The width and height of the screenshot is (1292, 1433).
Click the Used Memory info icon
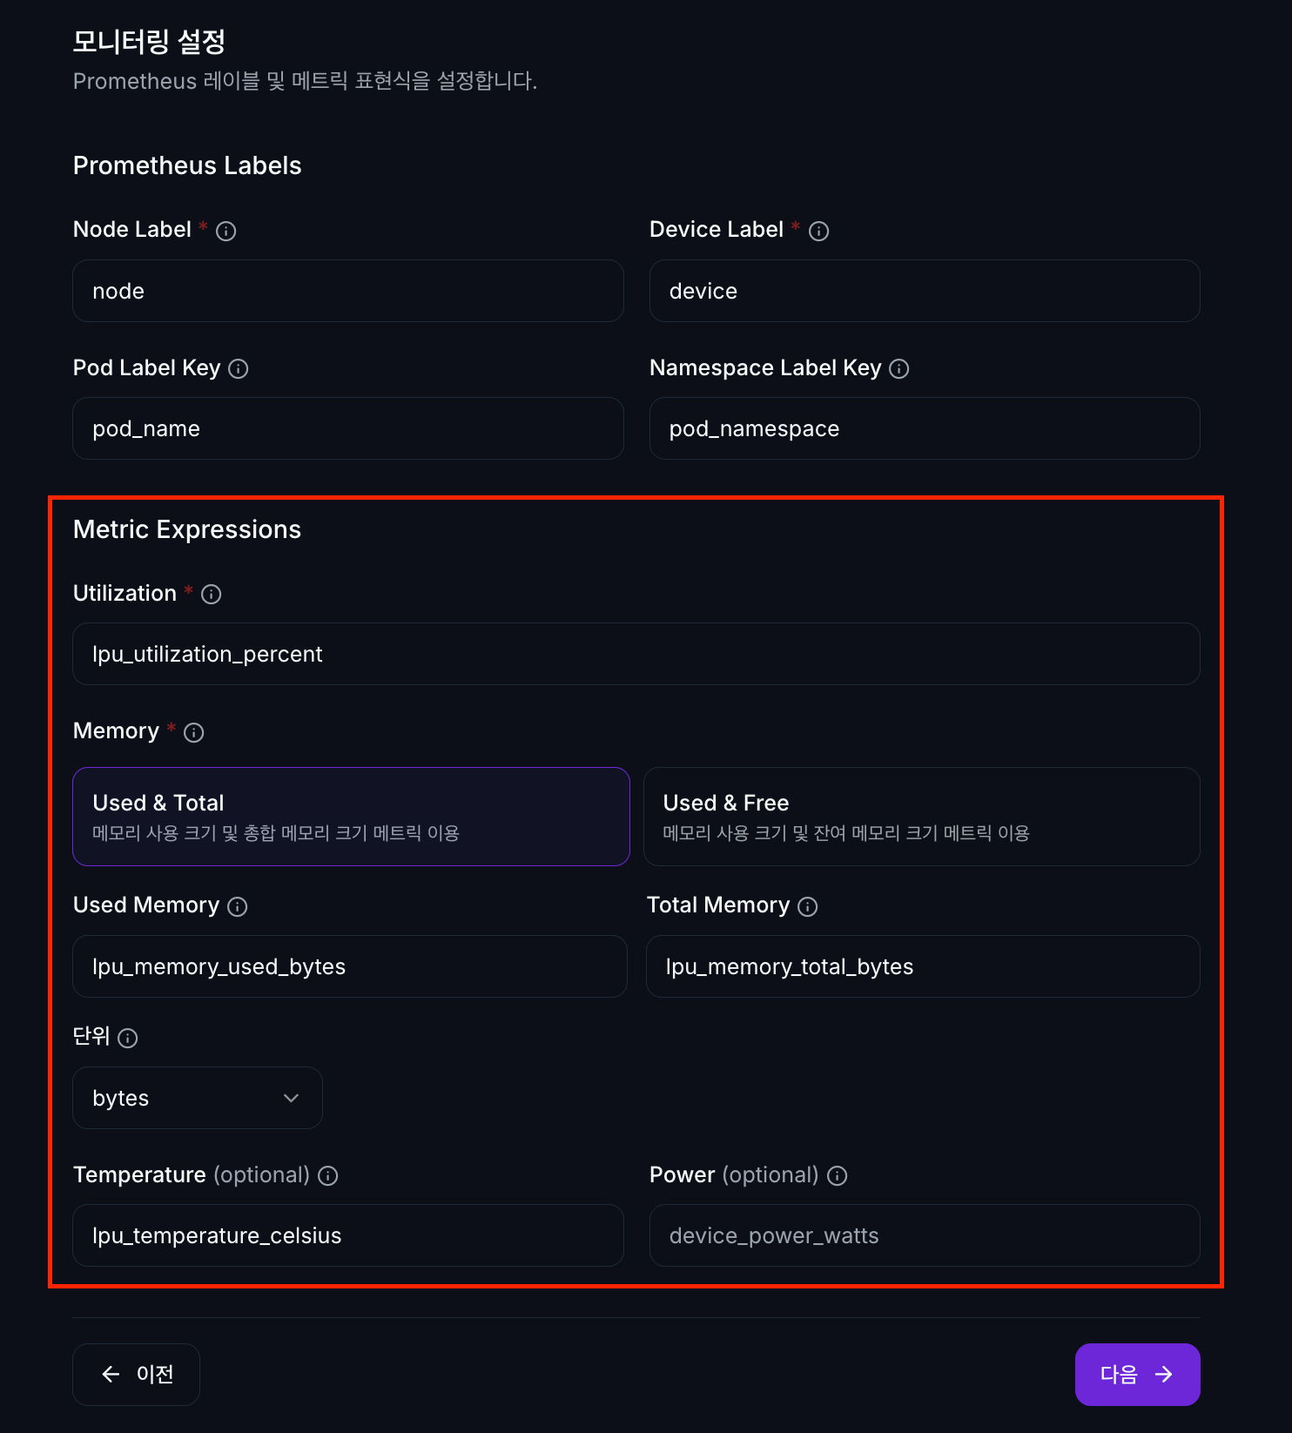(237, 906)
